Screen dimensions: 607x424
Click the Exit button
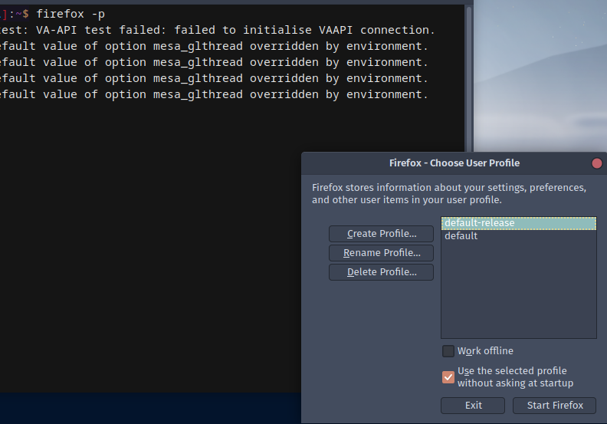coord(473,406)
